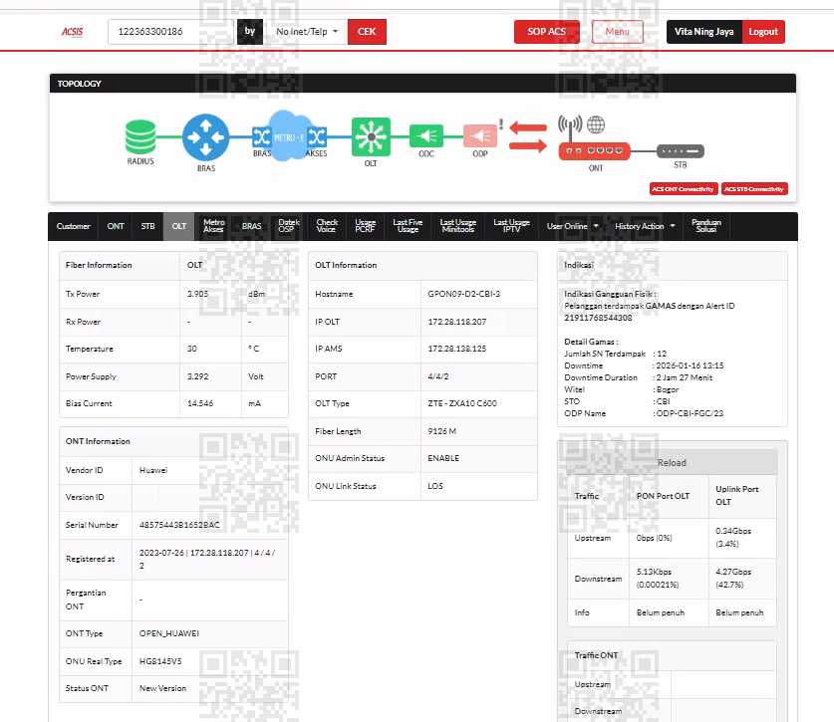834x722 pixels.
Task: Click the ONU Admin Status value ENABLE
Action: [x=443, y=458]
